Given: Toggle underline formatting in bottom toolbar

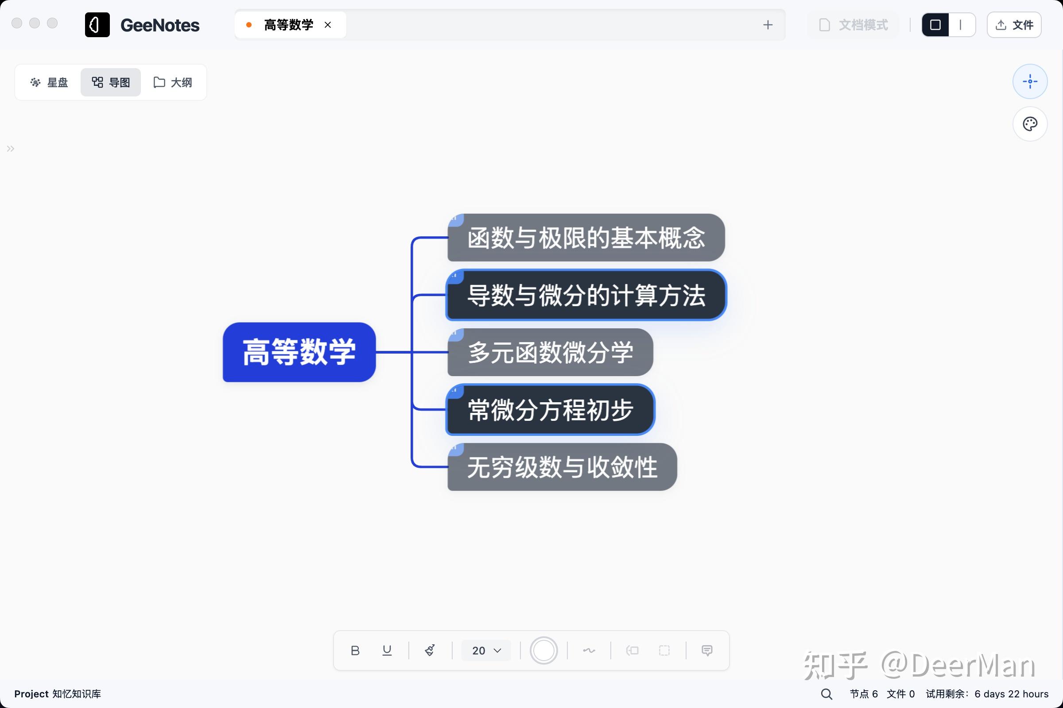Looking at the screenshot, I should 387,650.
